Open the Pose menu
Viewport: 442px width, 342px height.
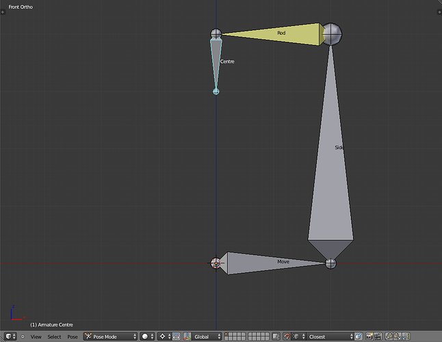pos(73,337)
